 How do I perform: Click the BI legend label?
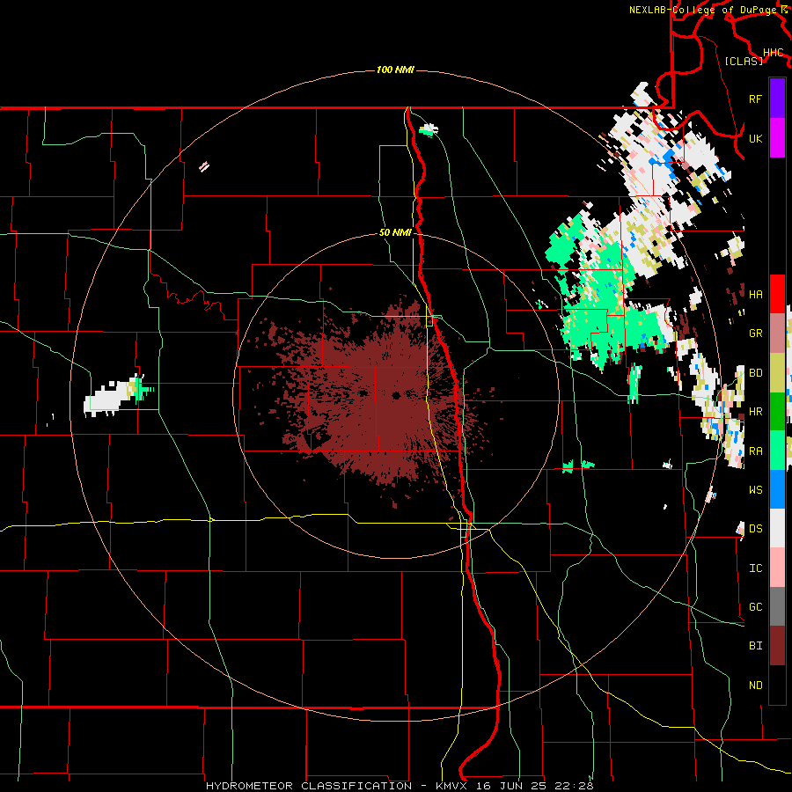(x=755, y=646)
